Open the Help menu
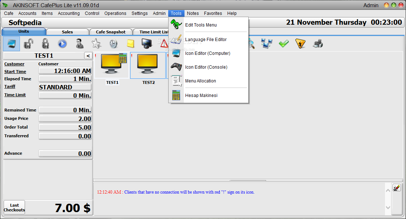Screen dimensions: 406x219 (x=232, y=13)
